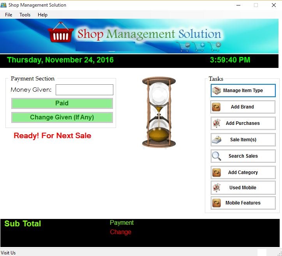The height and width of the screenshot is (256, 282).
Task: Click the Money Given input field
Action: [85, 90]
